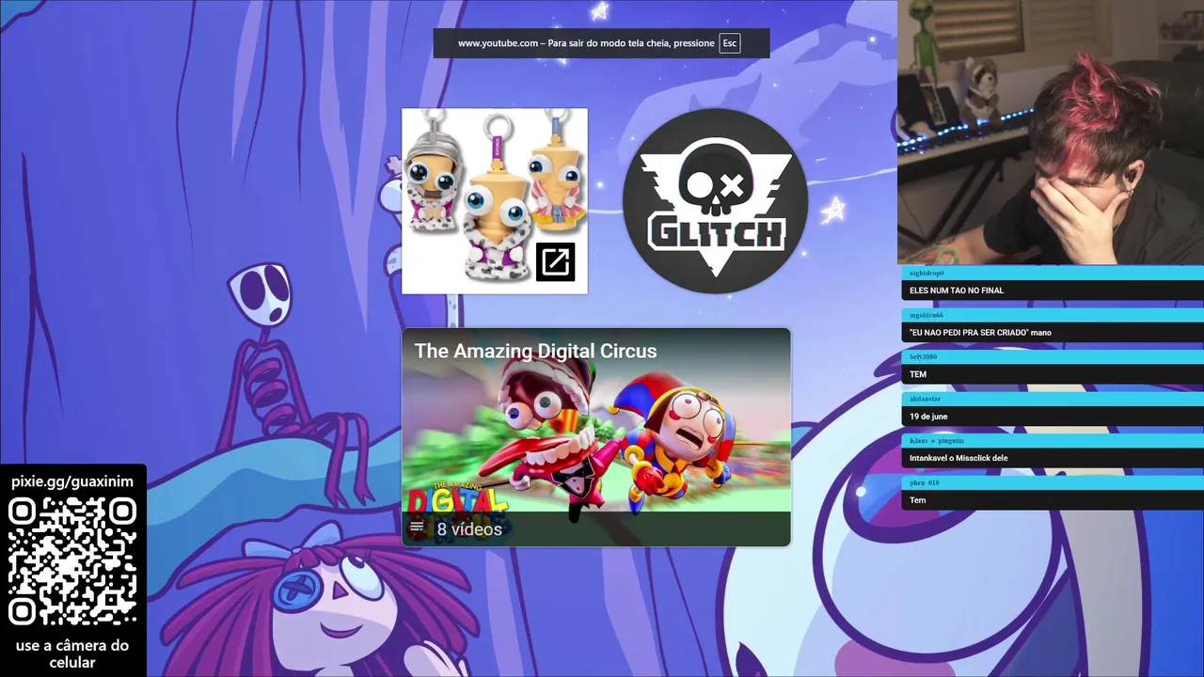
Task: Click chat message 'TEM' from bely3080
Action: pyautogui.click(x=918, y=374)
